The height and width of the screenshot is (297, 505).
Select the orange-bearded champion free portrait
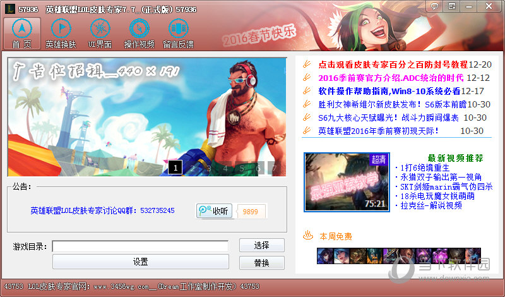coord(374,256)
